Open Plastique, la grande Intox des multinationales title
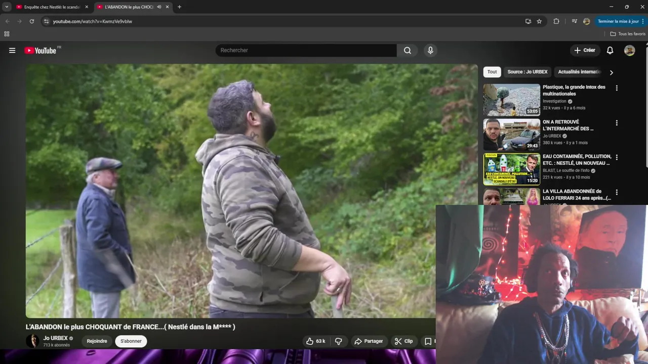This screenshot has height=364, width=648. 574,90
